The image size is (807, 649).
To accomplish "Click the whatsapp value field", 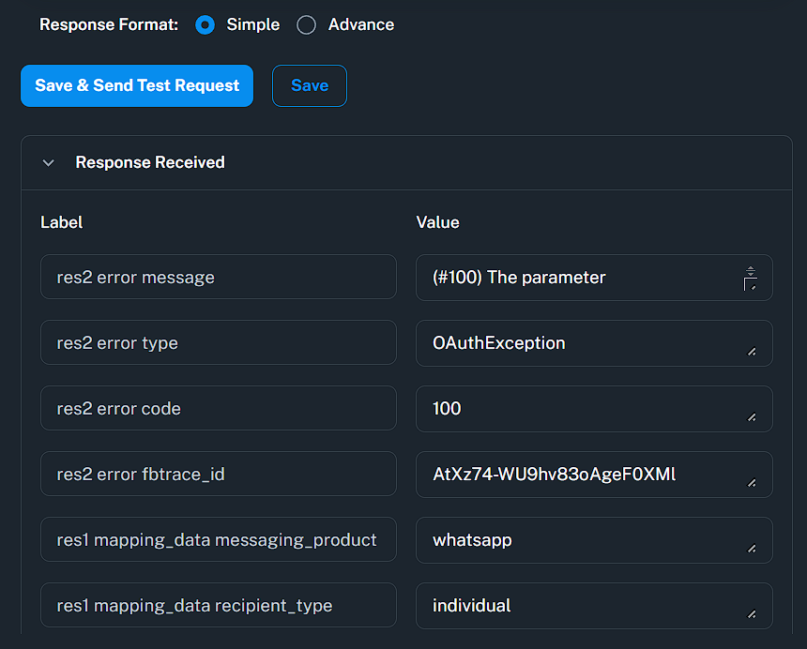I will point(582,540).
